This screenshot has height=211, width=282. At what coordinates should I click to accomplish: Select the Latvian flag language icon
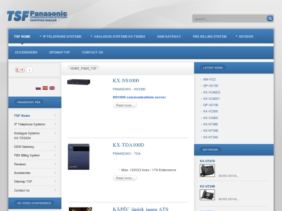45,88
